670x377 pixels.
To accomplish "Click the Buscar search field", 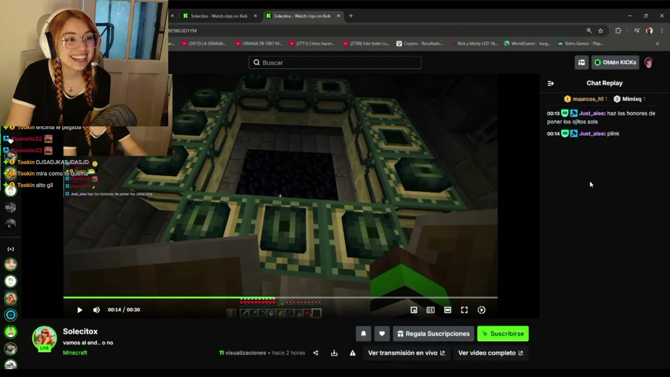I will tap(335, 62).
